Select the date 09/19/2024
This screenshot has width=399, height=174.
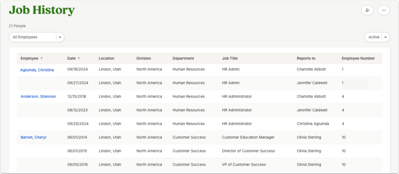coord(77,69)
